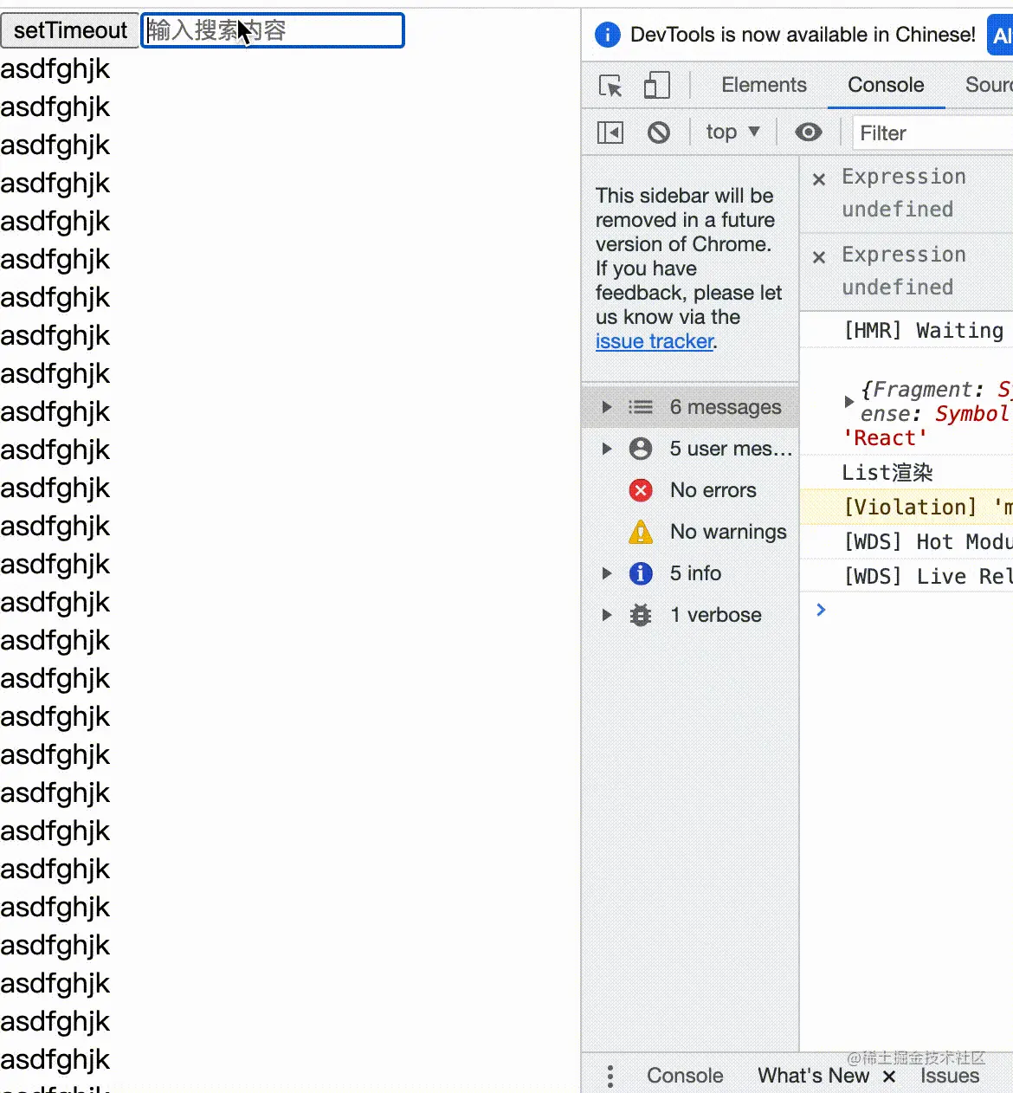The image size is (1013, 1093).
Task: Click the always-match Chrome language button
Action: (1000, 35)
